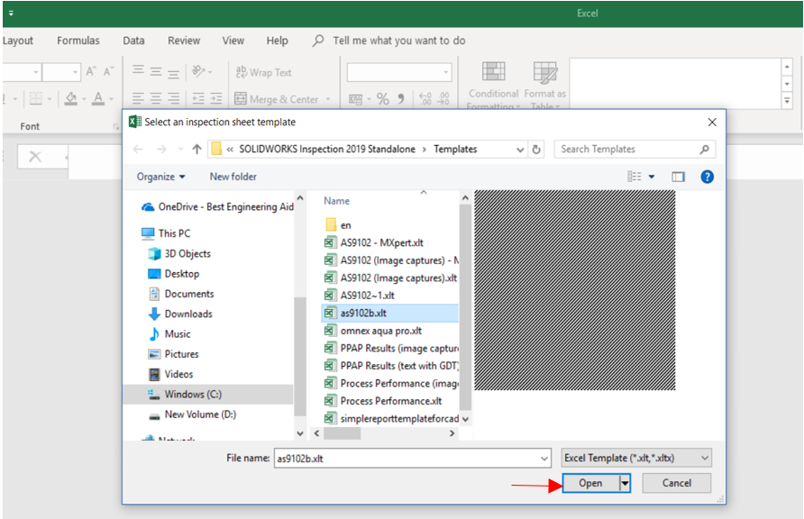This screenshot has width=804, height=519.
Task: Click SOLIDWORKS Inspection 2019 Standalone breadcrumb
Action: (x=327, y=149)
